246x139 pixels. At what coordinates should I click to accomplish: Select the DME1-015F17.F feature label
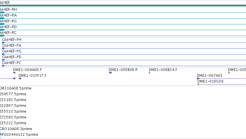[32, 76]
